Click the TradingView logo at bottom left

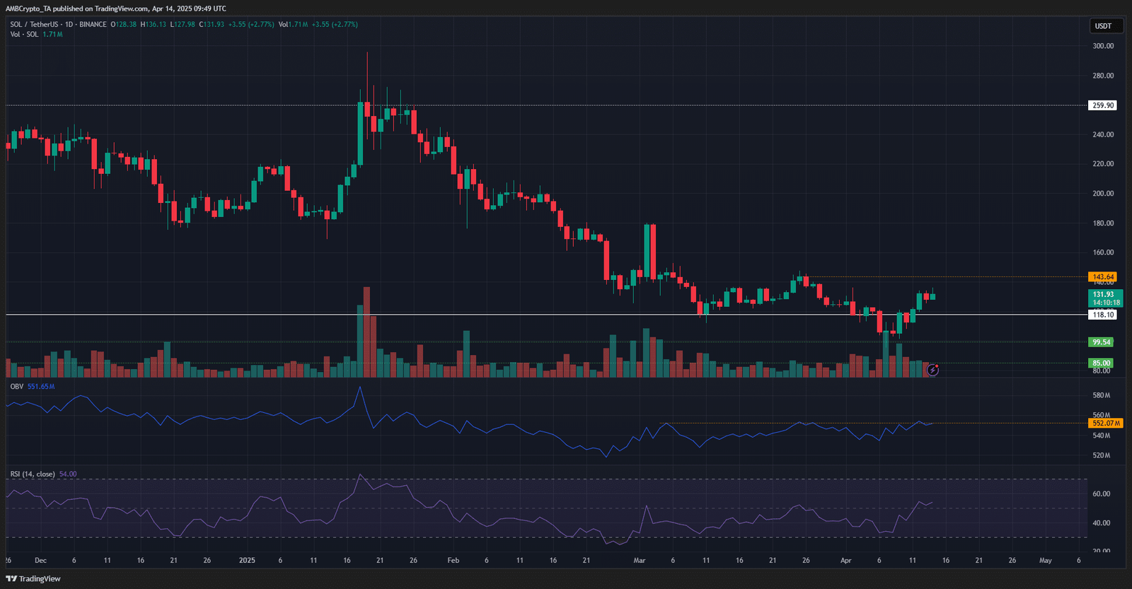33,578
